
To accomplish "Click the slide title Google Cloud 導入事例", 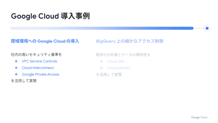I will (x=50, y=16).
